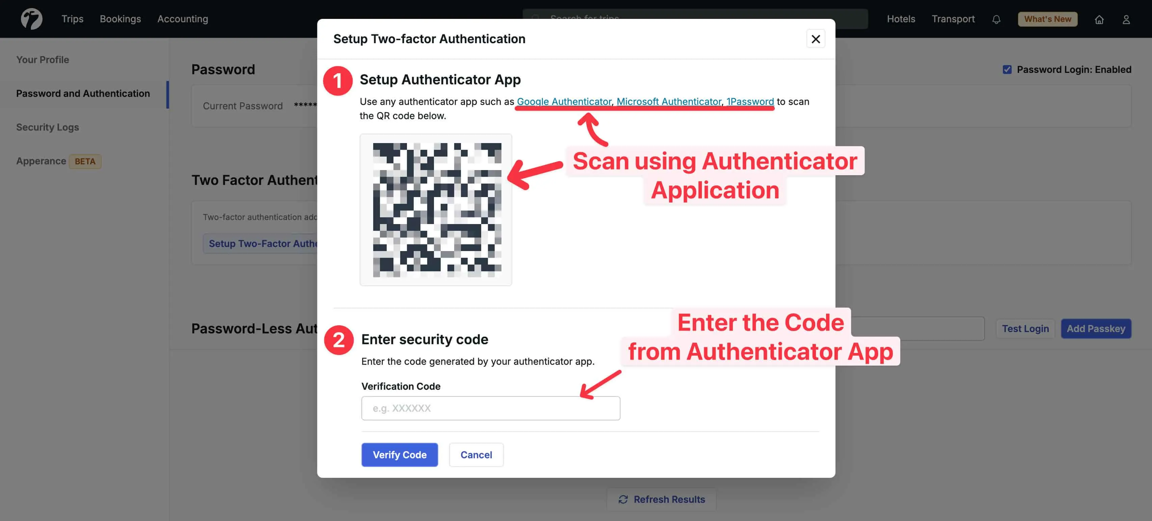Select Password and Authentication tab
1152x521 pixels.
83,93
